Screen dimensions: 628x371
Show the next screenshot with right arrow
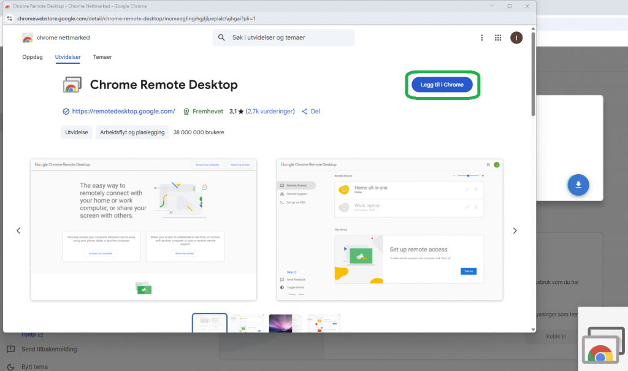tap(515, 231)
